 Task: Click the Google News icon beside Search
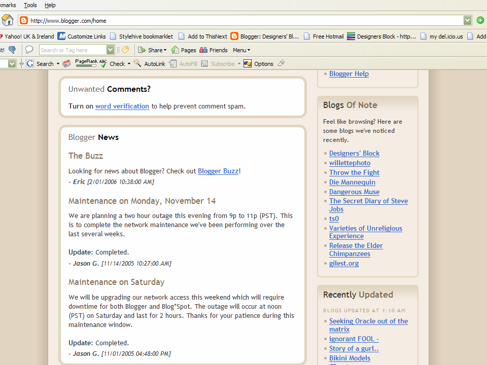(66, 64)
